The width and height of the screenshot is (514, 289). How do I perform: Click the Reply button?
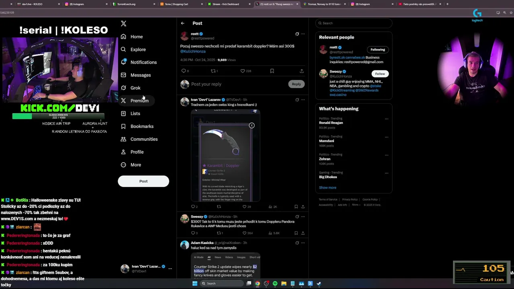tap(296, 84)
